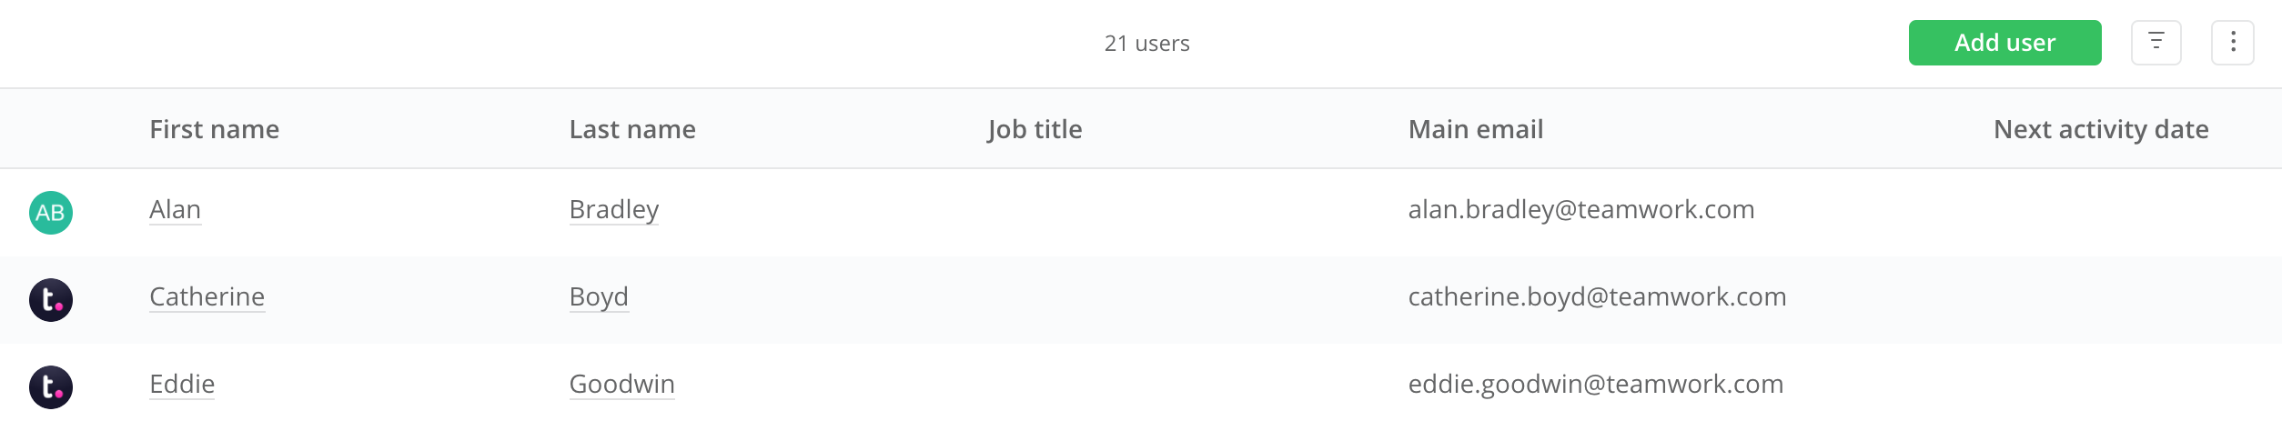Open the Bradley last name link
Viewport: 2282px width, 431px height.
[x=613, y=210]
